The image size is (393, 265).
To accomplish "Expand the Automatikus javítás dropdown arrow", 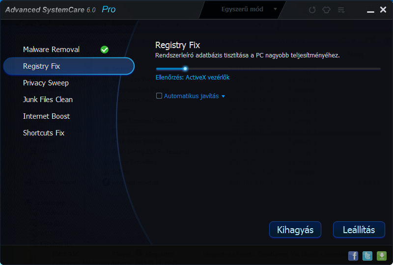I will [x=223, y=96].
